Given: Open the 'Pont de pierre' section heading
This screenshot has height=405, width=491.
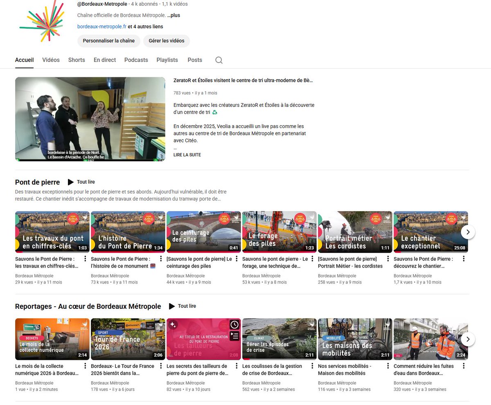Looking at the screenshot, I should (x=37, y=182).
